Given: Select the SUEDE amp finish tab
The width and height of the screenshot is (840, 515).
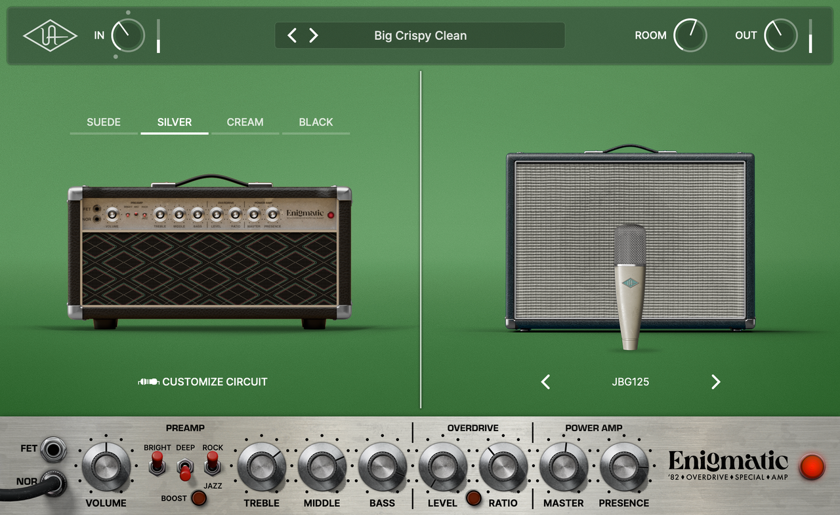Looking at the screenshot, I should pyautogui.click(x=104, y=123).
